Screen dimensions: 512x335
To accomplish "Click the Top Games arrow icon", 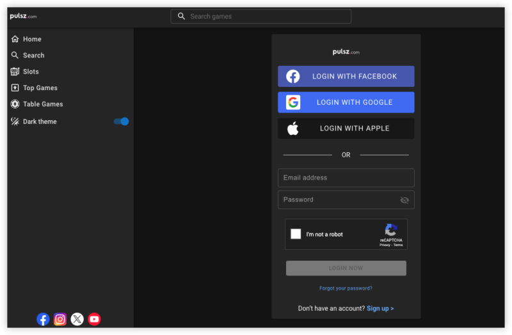I will click(15, 88).
